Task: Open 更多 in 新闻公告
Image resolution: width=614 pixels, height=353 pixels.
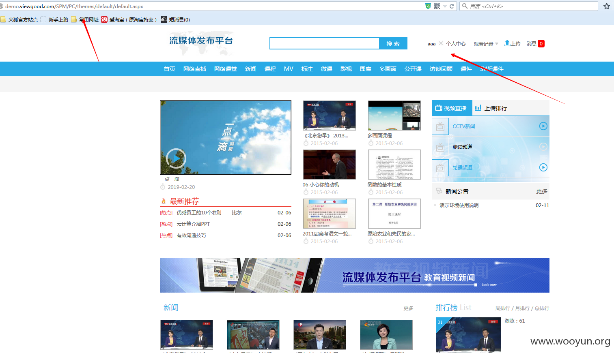Action: point(542,191)
